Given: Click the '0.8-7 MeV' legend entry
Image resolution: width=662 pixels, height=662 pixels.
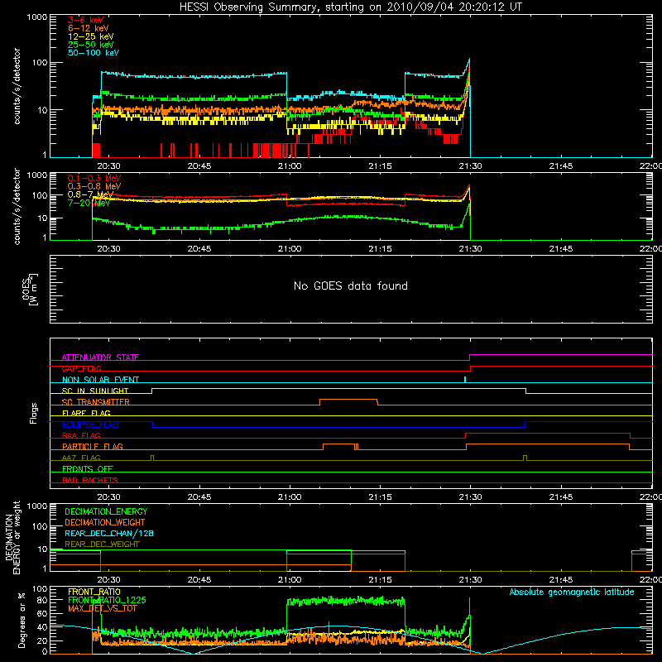Looking at the screenshot, I should [x=90, y=194].
